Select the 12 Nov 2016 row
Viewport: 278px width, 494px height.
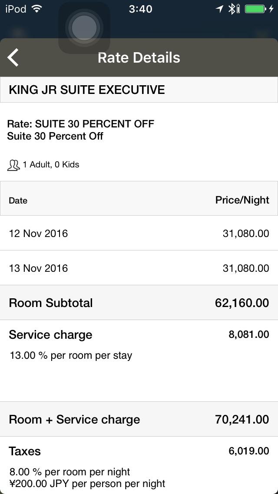point(139,234)
